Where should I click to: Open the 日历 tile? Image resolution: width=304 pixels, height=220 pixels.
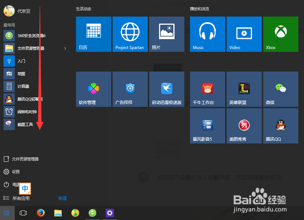coord(93,34)
